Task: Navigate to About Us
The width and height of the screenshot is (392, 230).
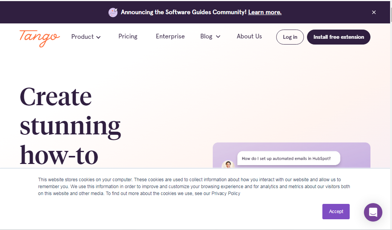Action: 249,36
